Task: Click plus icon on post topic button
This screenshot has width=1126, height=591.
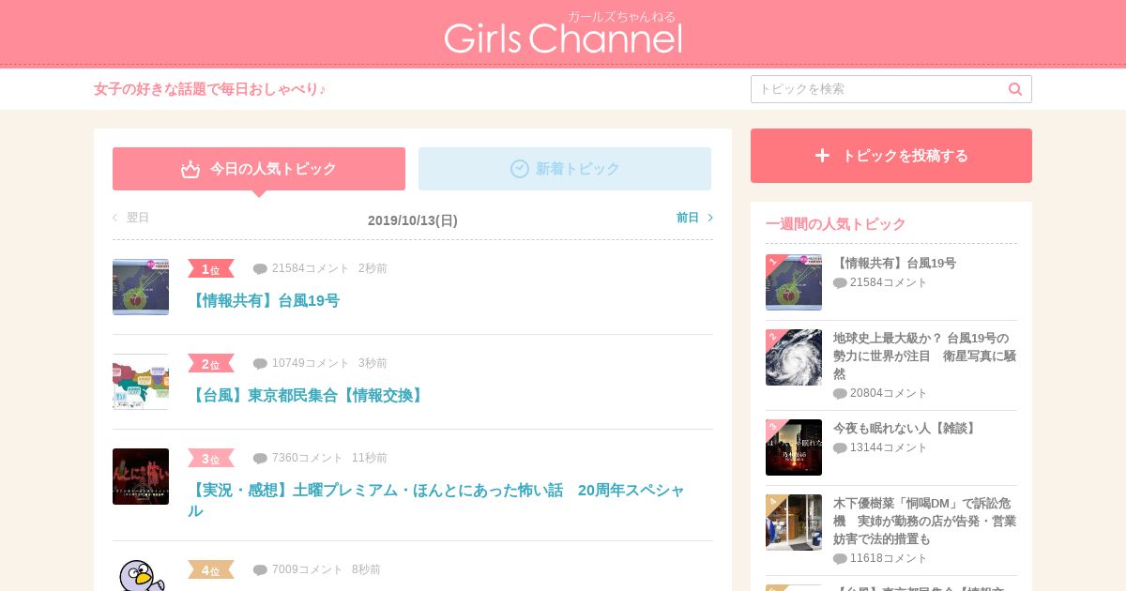Action: point(822,156)
